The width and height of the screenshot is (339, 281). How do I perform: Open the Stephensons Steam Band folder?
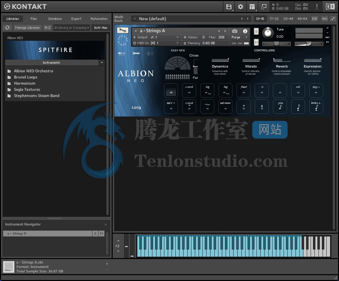click(x=37, y=96)
